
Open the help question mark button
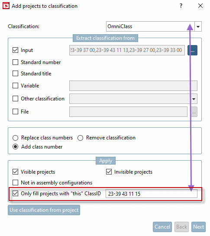coord(181,6)
